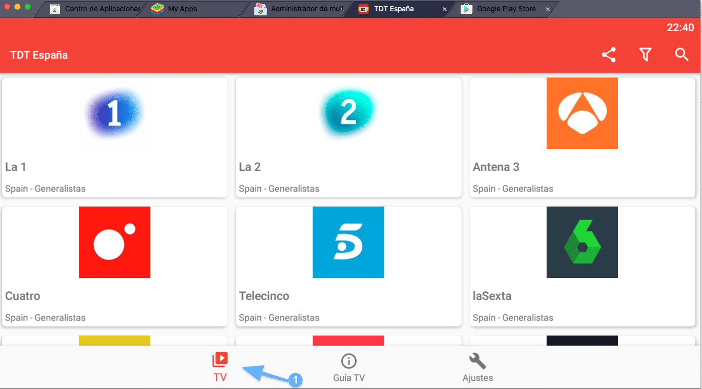Viewport: 702px width, 389px height.
Task: Start watching Telecinco
Action: pos(348,266)
